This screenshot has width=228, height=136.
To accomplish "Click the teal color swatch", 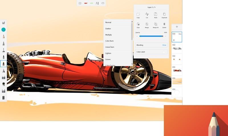I will (x=3, y=29).
